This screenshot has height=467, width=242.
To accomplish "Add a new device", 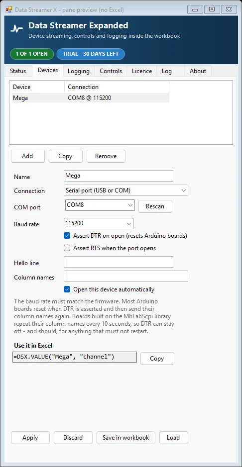I will coord(28,156).
